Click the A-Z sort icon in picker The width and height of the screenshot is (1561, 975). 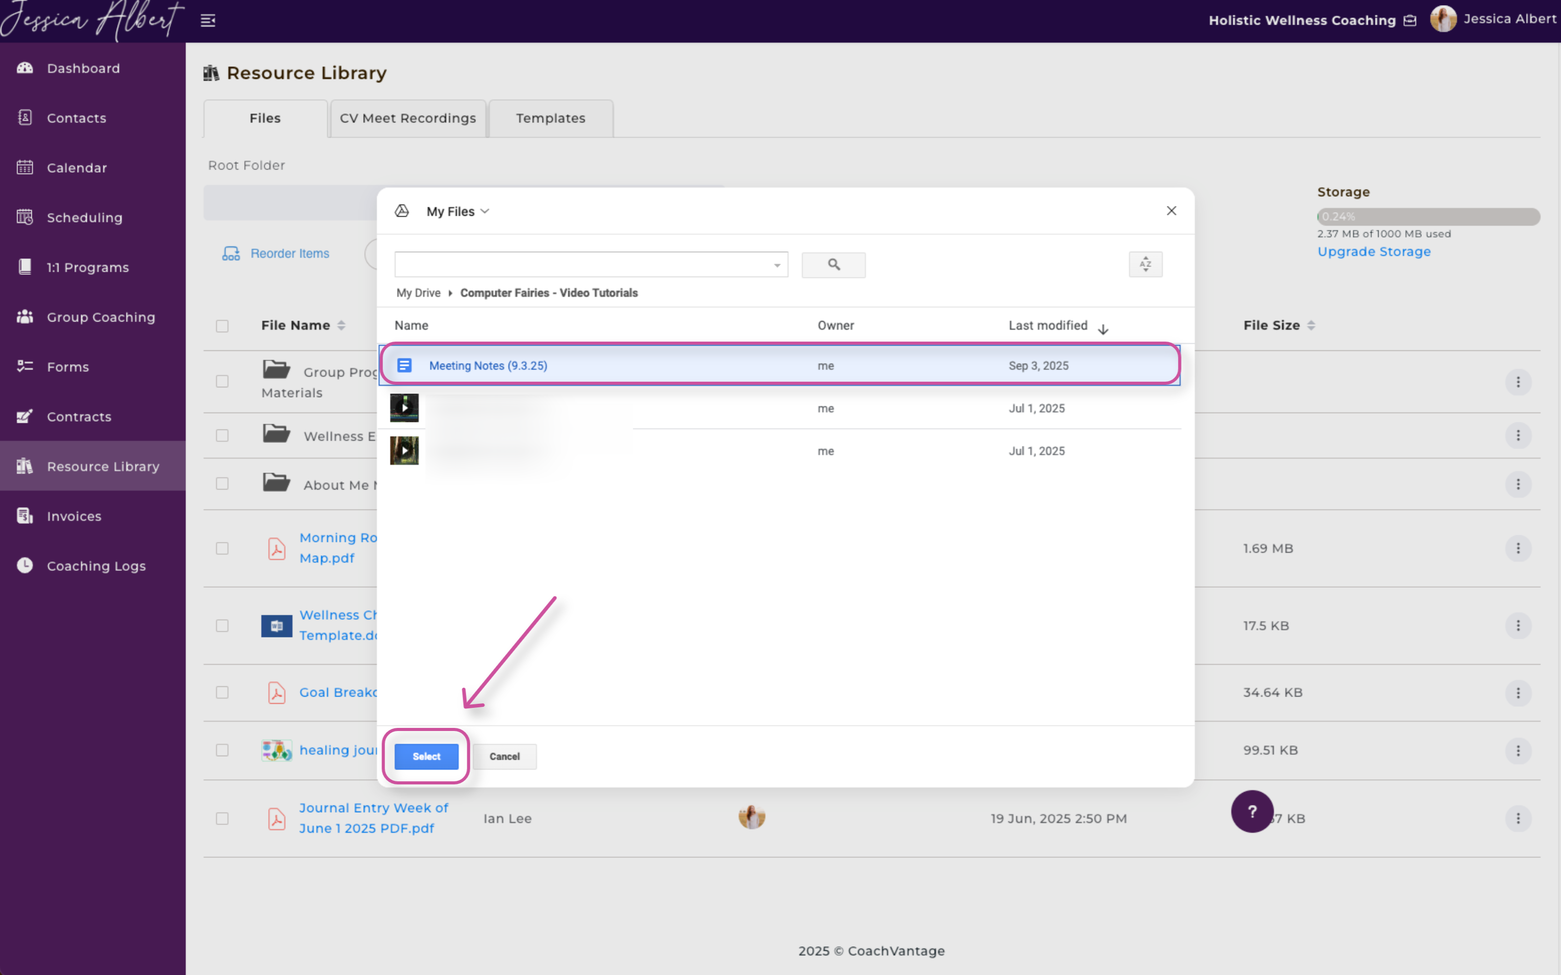coord(1145,265)
